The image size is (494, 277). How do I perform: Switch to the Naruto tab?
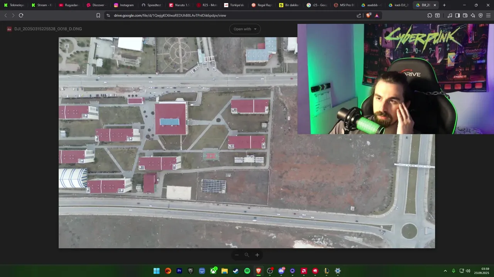point(179,5)
